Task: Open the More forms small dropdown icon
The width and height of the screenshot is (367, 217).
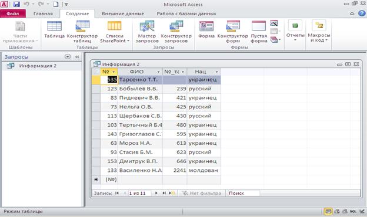Action: point(275,39)
